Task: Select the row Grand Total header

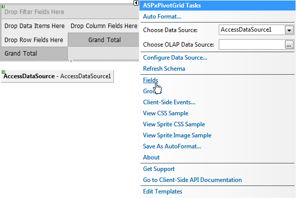Action: point(34,53)
